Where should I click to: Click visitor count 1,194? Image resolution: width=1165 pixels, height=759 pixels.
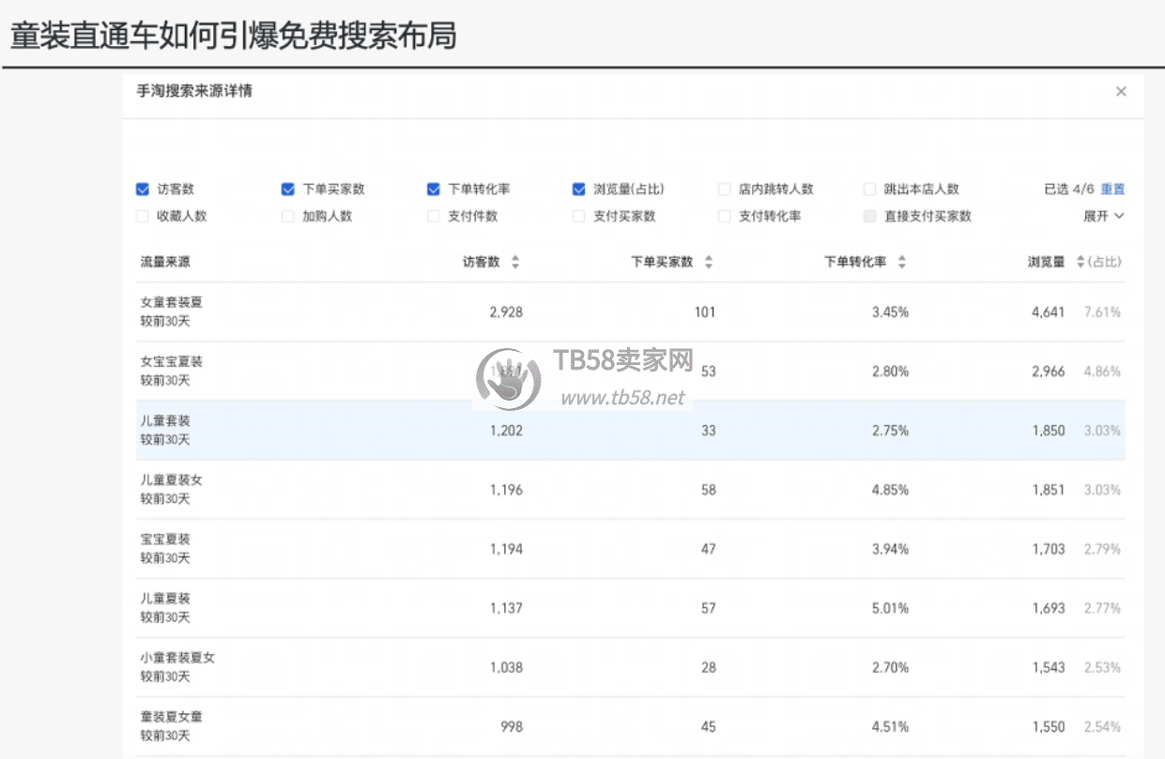click(506, 549)
